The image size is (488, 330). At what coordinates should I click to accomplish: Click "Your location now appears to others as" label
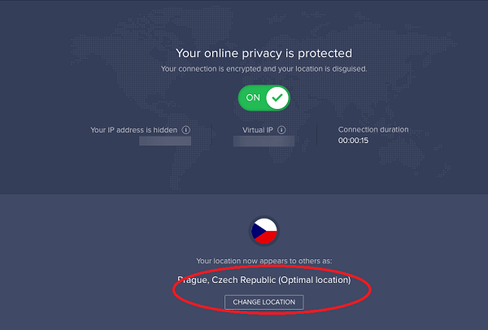264,262
